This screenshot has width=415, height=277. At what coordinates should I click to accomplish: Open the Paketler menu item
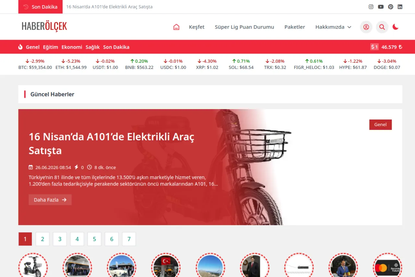coord(295,27)
